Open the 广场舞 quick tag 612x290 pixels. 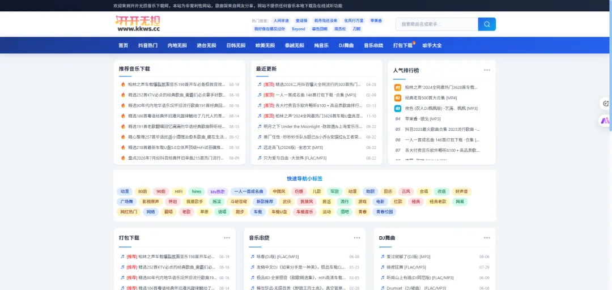click(x=127, y=202)
